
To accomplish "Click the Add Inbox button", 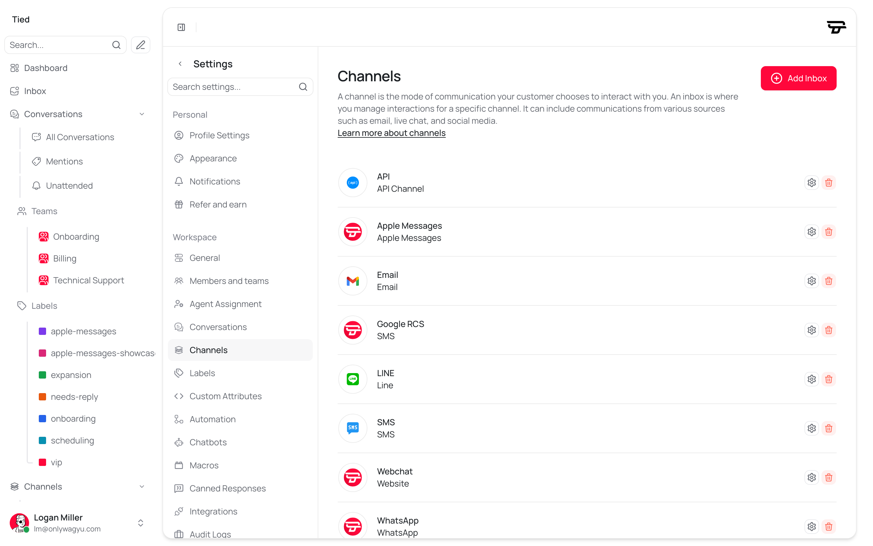I will tap(798, 78).
